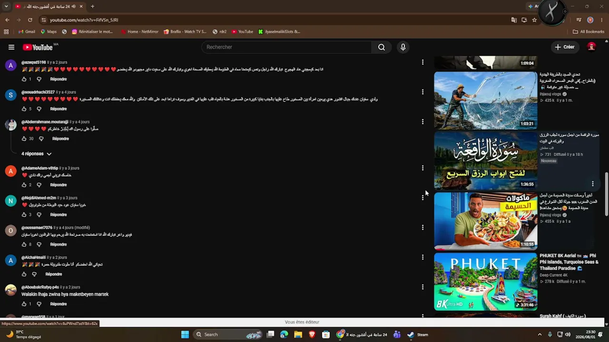Translate this page using the address bar icon
609x342 pixels.
coord(514,20)
